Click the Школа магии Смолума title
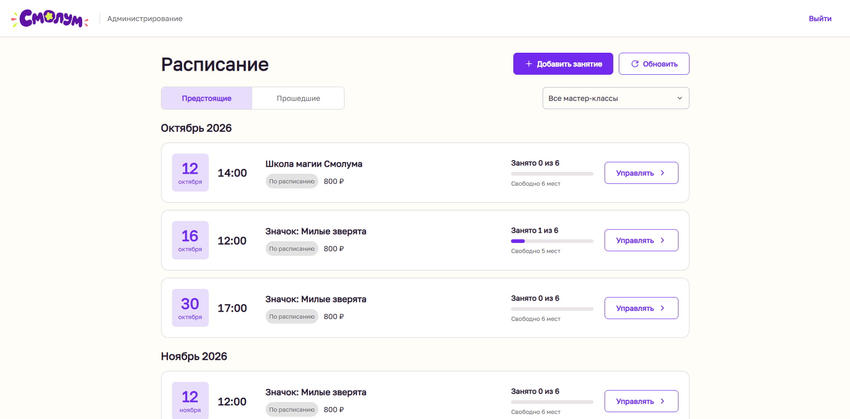Image resolution: width=850 pixels, height=419 pixels. click(x=314, y=164)
